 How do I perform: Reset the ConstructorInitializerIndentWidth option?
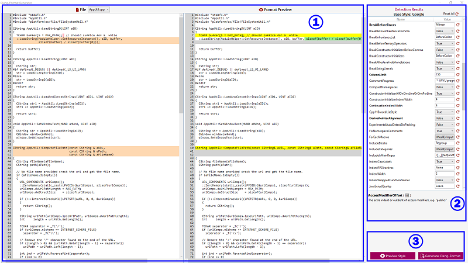[x=457, y=99]
